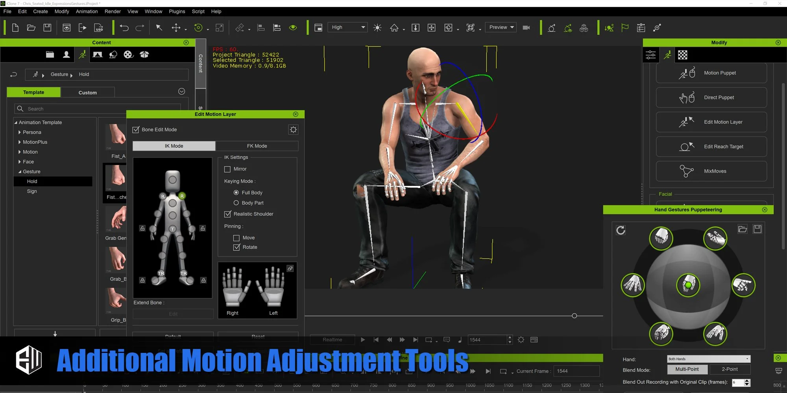Viewport: 787px width, 393px height.
Task: Open the Animation tab in Content
Action: pyautogui.click(x=82, y=55)
